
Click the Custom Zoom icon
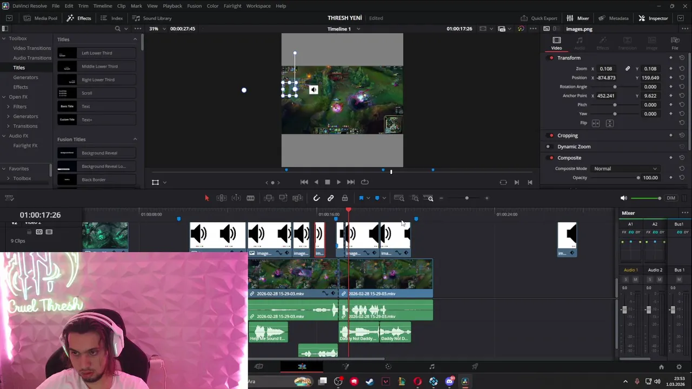point(429,198)
